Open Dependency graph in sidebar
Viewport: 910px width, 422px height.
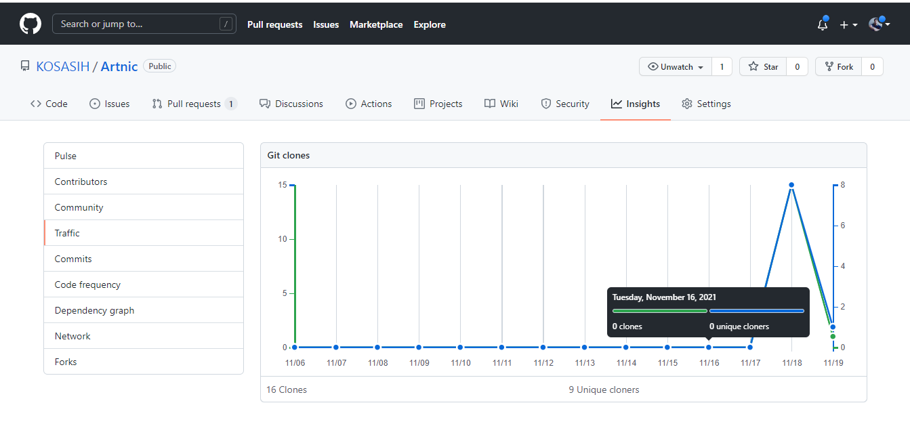click(144, 310)
